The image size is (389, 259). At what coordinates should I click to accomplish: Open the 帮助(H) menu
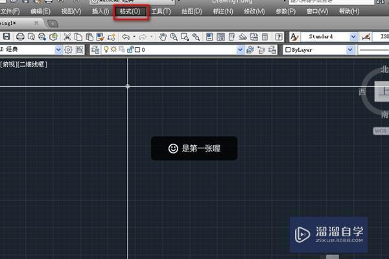(349, 12)
